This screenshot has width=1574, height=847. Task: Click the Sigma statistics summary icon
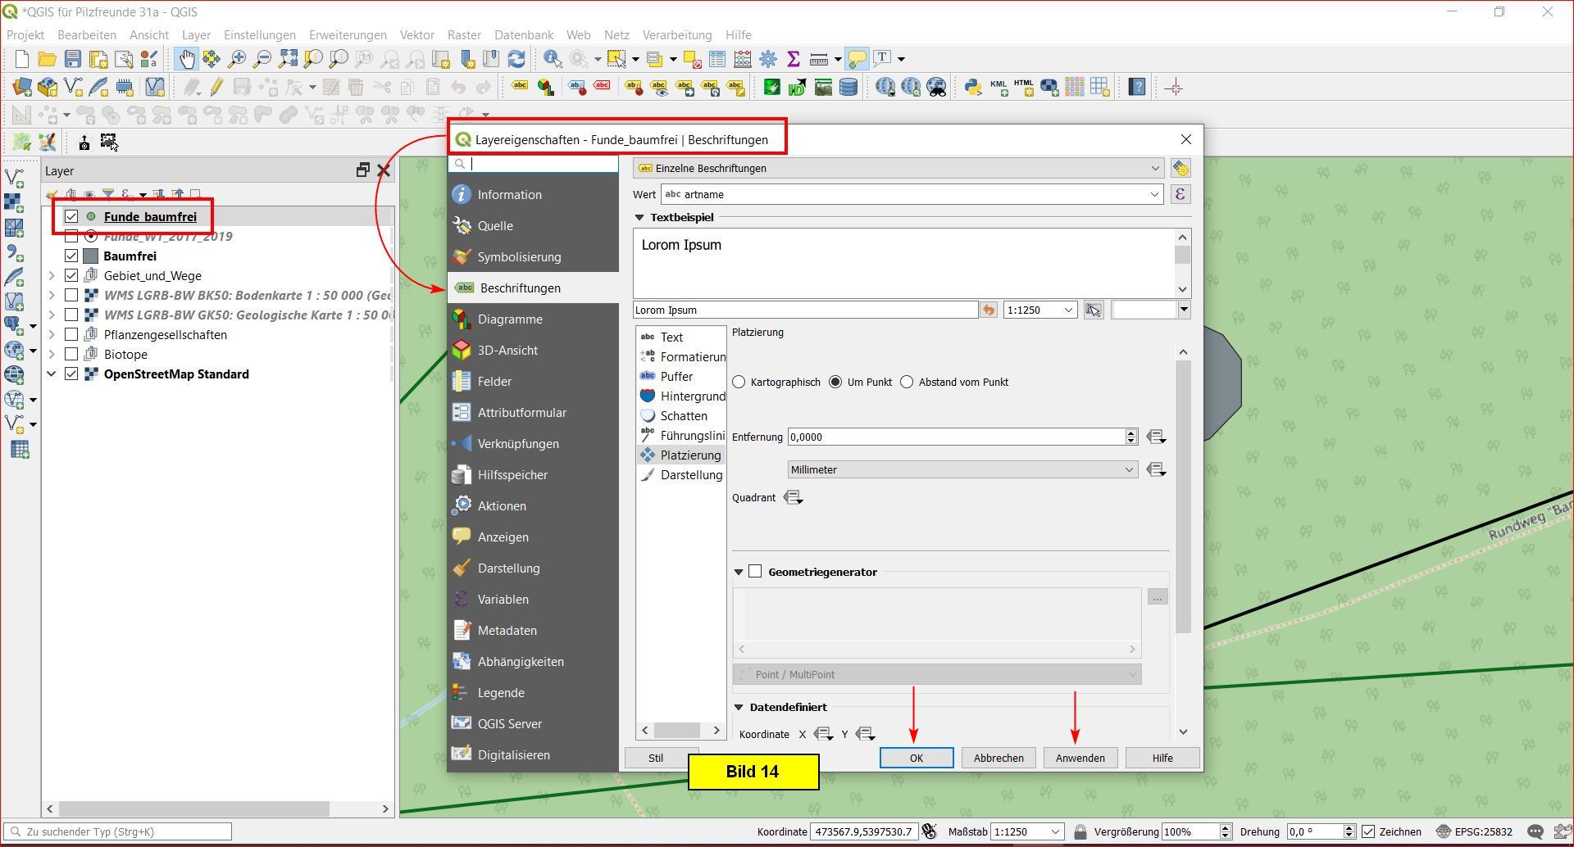(793, 59)
